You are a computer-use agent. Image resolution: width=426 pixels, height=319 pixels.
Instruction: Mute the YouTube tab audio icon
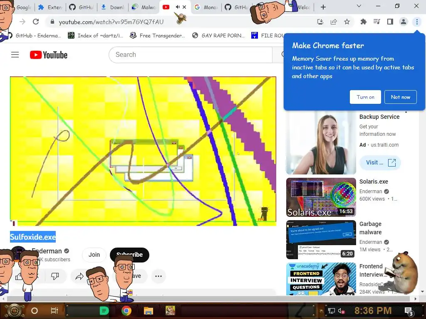coord(178,7)
